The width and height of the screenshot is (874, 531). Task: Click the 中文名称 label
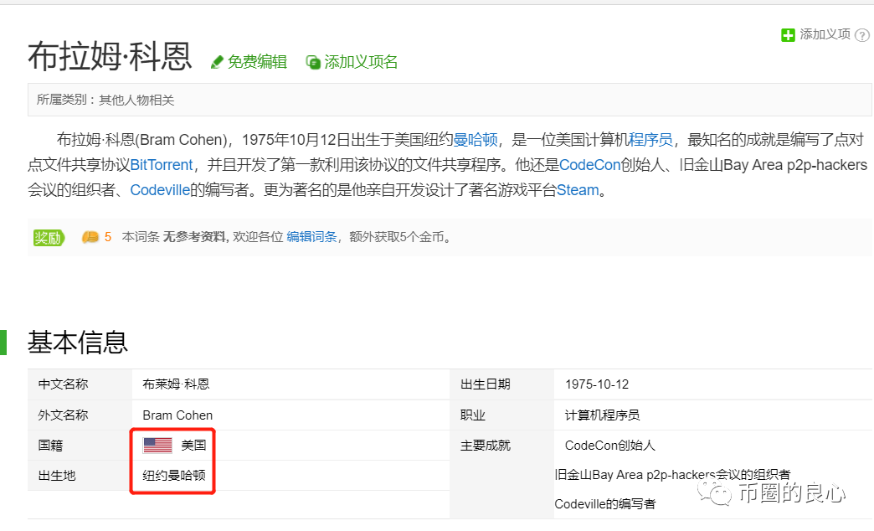(x=63, y=384)
